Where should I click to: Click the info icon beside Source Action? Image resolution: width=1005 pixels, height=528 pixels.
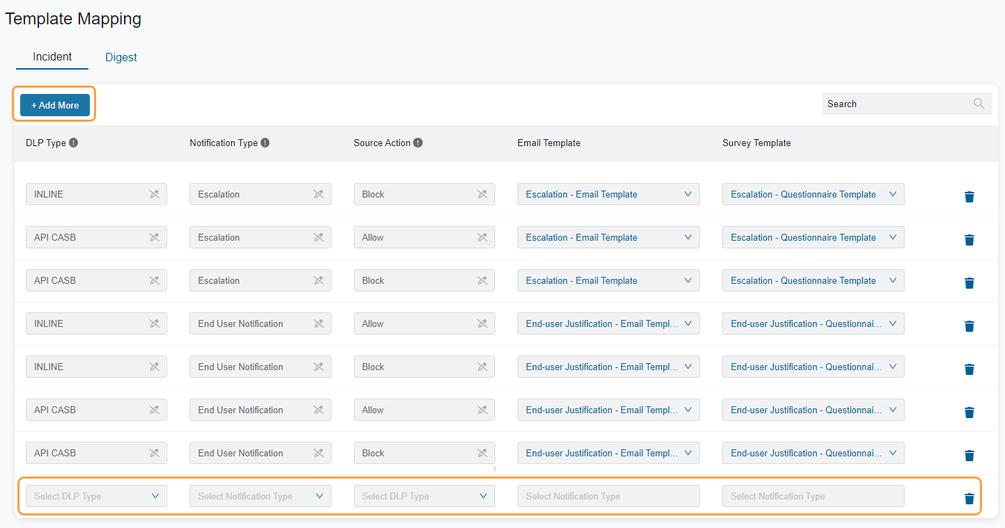[418, 142]
